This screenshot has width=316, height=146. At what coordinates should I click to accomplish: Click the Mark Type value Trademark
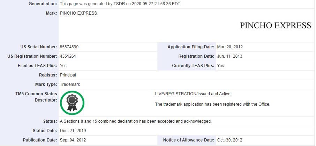(x=70, y=84)
